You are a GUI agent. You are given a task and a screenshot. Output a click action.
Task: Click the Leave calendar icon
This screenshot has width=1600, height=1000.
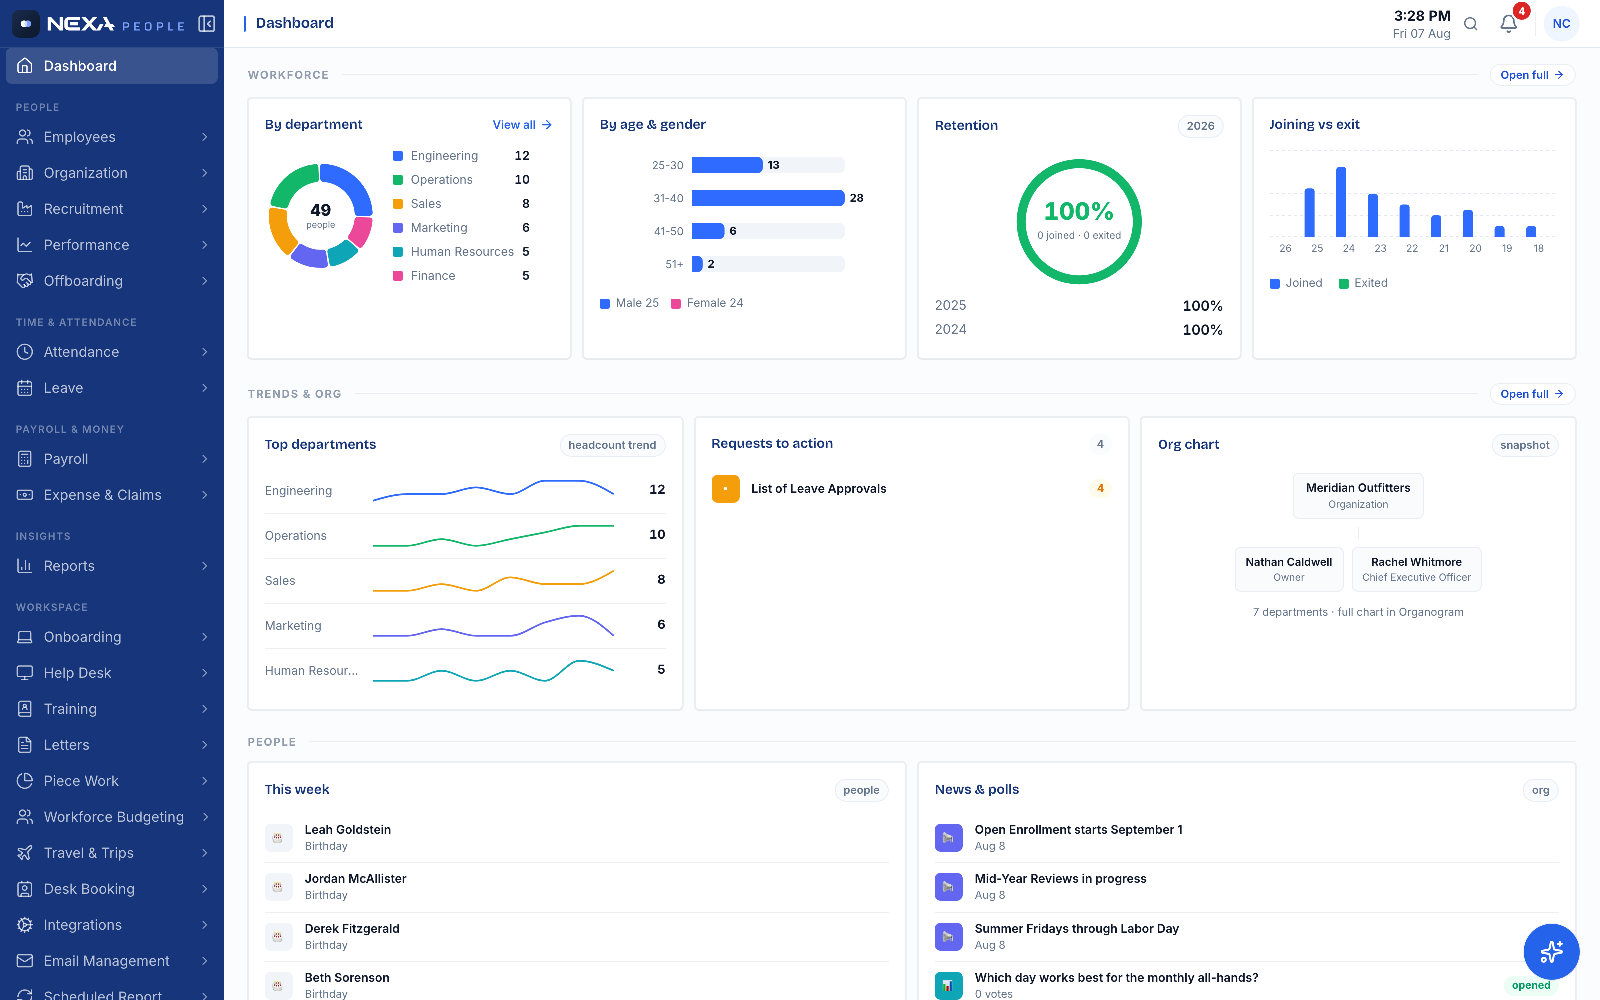pos(25,388)
